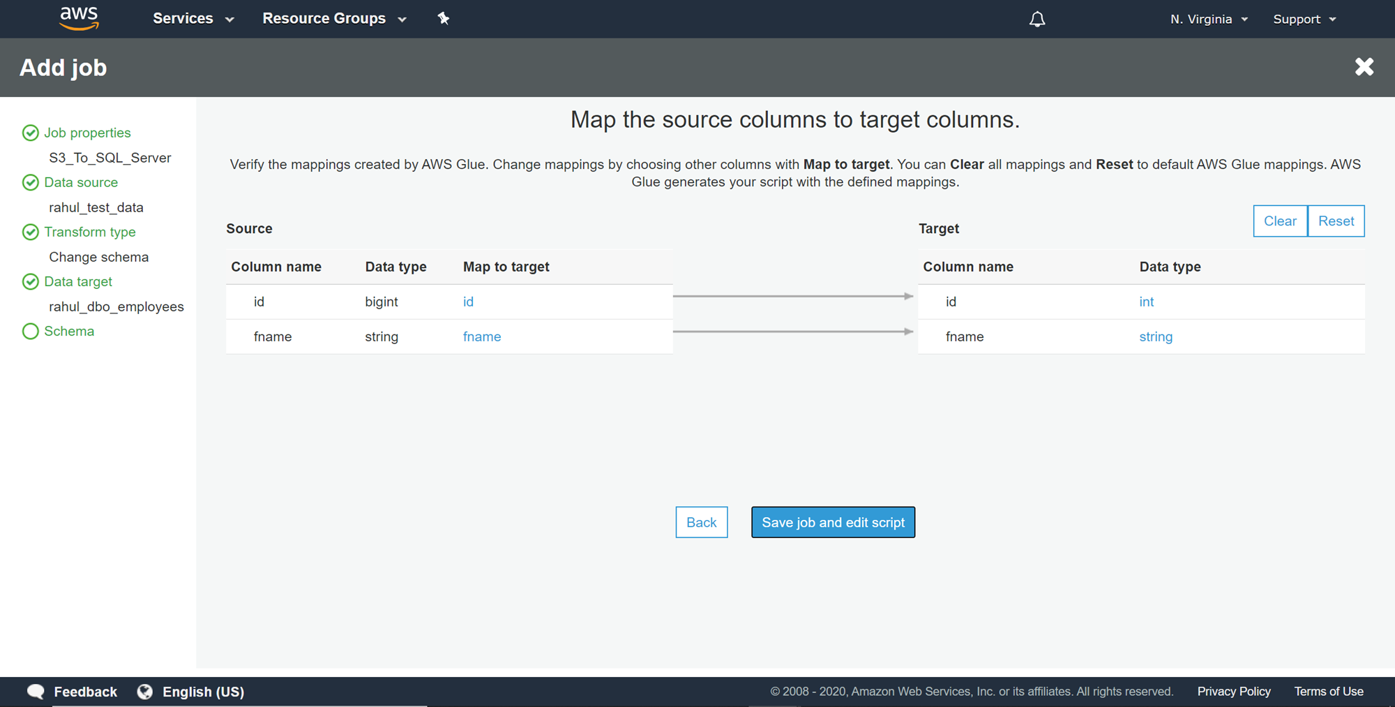Viewport: 1395px width, 707px height.
Task: Change the target id data type int
Action: [x=1146, y=302]
